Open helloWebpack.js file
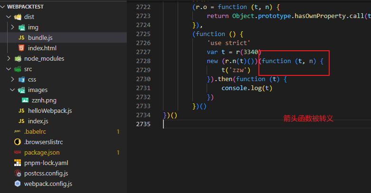371x193 pixels. coord(50,111)
